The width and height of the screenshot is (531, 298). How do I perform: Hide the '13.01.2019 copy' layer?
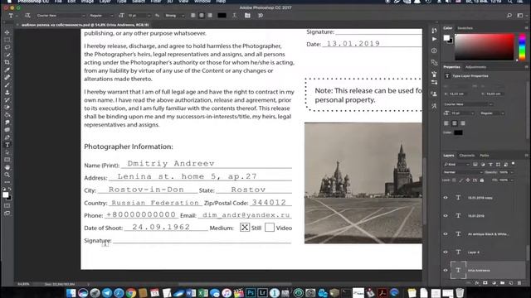pos(446,198)
